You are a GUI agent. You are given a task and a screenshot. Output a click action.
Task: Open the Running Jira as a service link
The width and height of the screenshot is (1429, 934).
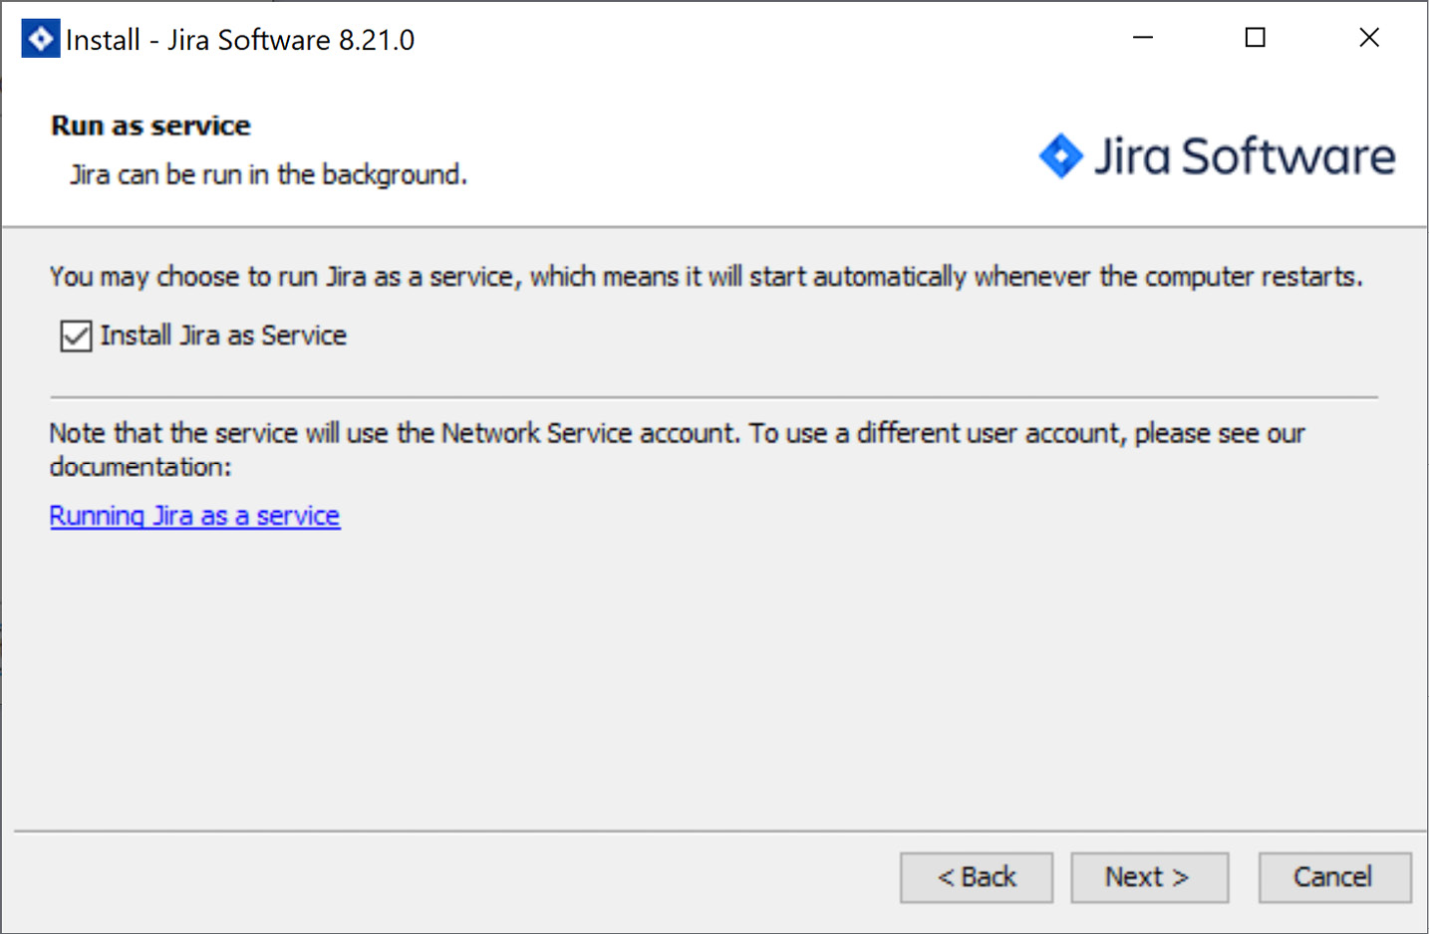point(194,515)
